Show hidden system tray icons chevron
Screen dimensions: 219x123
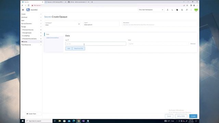tap(177, 121)
